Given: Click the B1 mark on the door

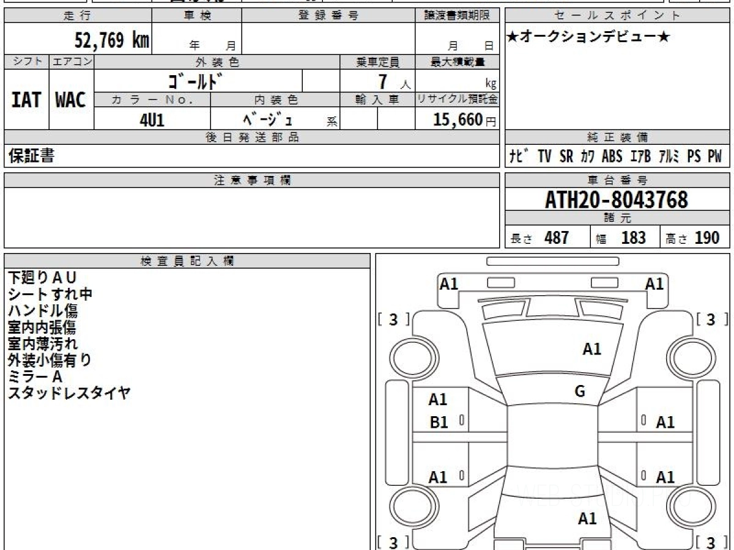Looking at the screenshot, I should pyautogui.click(x=439, y=422).
